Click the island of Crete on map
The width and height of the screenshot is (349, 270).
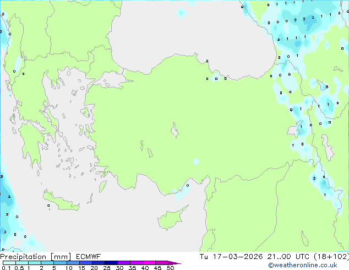pos(61,201)
